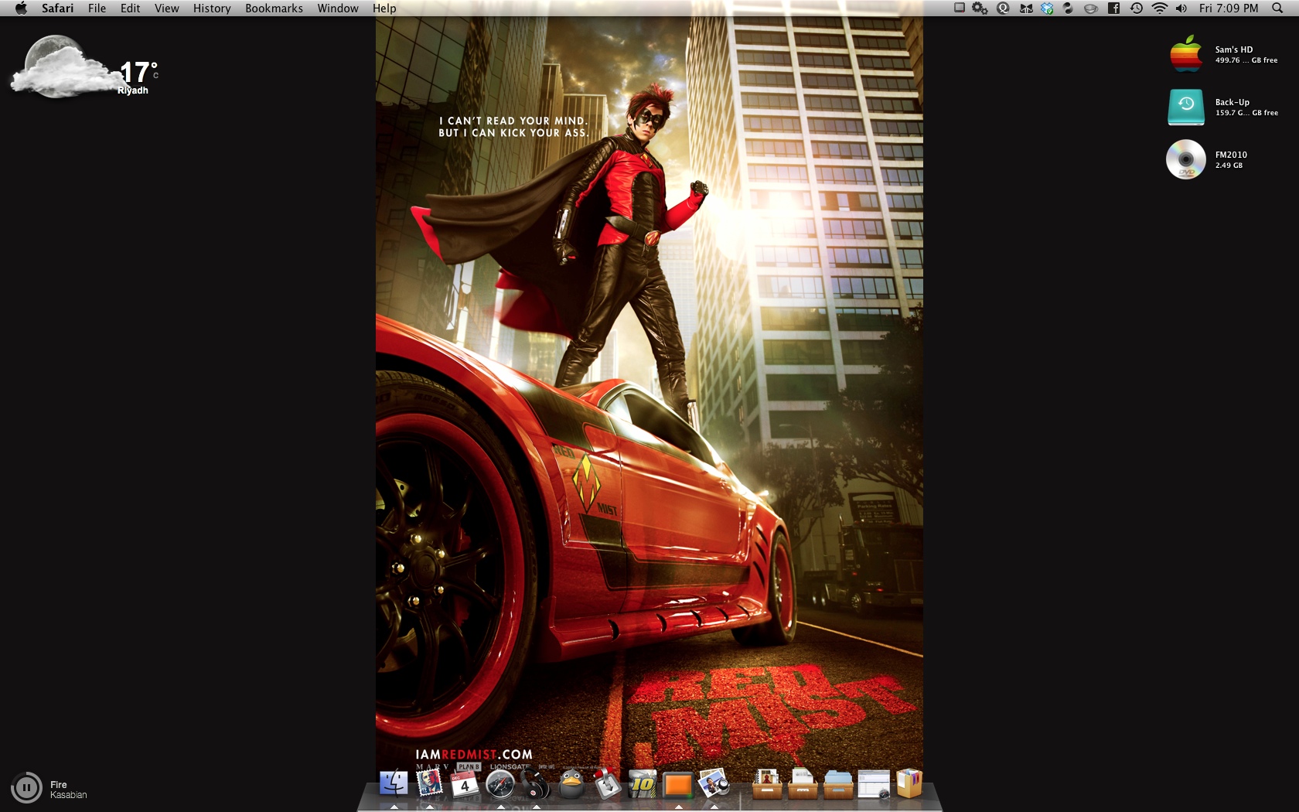Click the Riyadh weather widget cloud
1299x812 pixels.
click(63, 68)
